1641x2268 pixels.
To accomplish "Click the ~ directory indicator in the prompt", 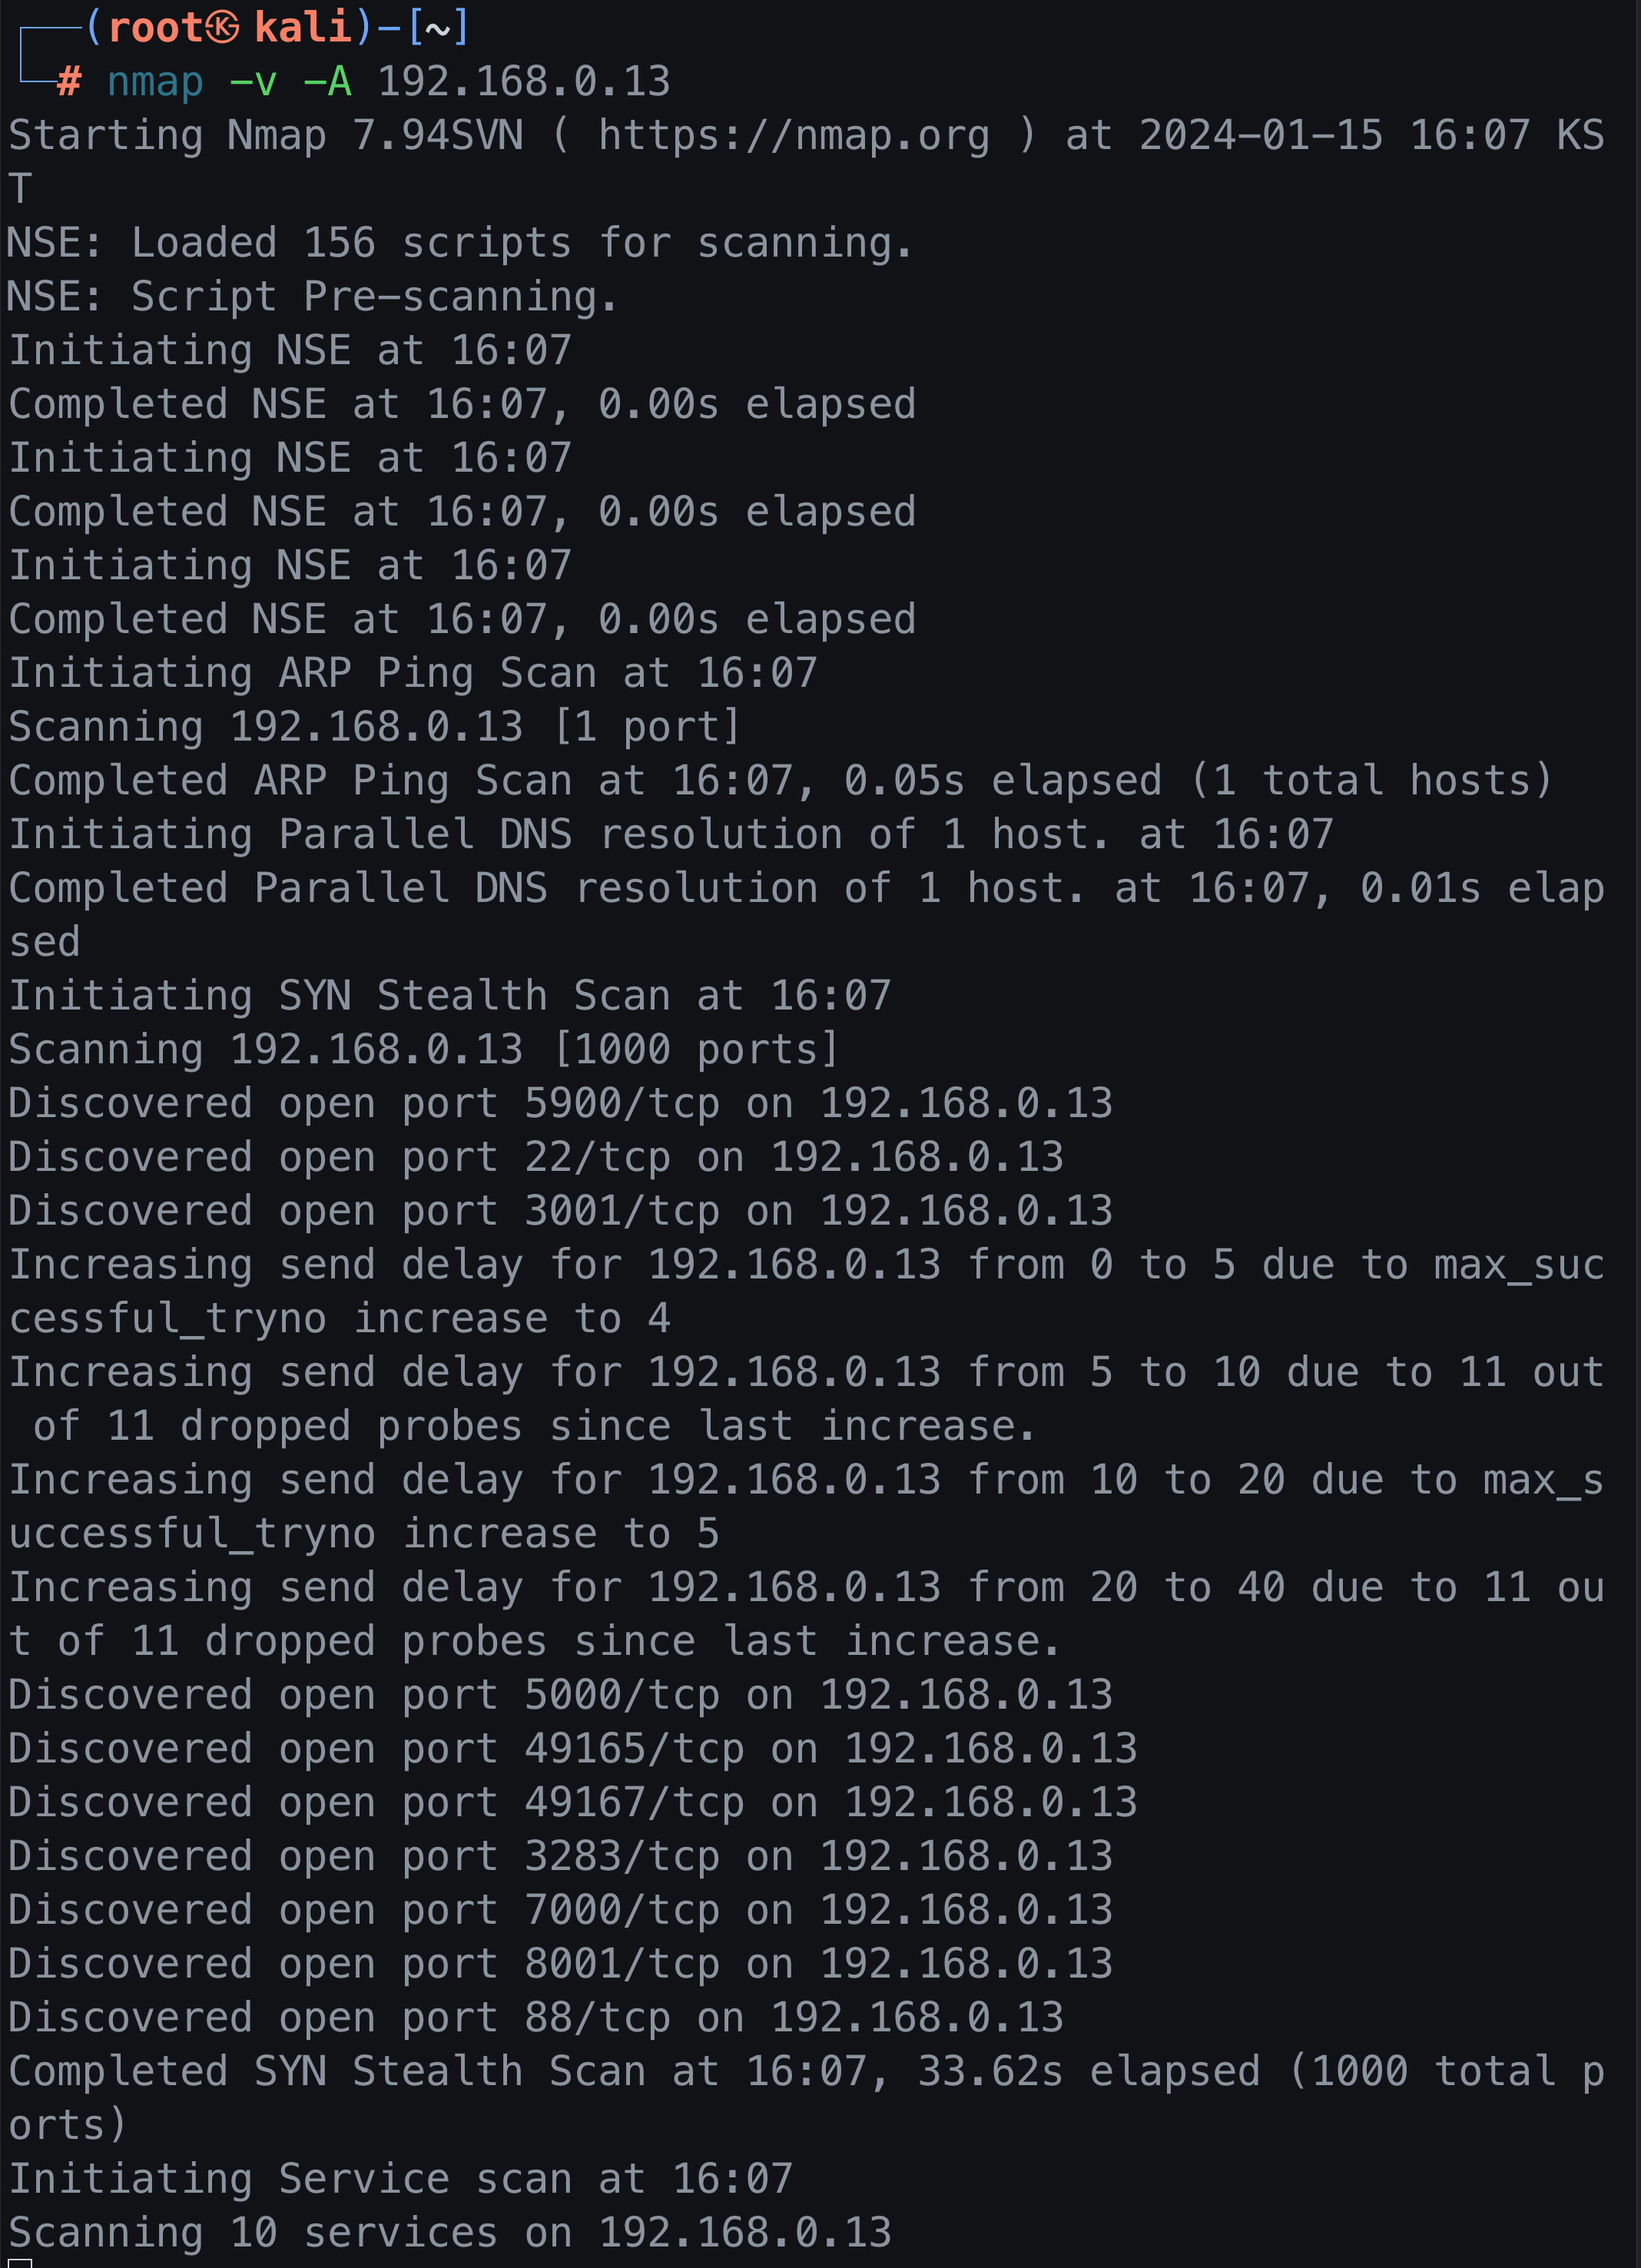I will (x=437, y=28).
